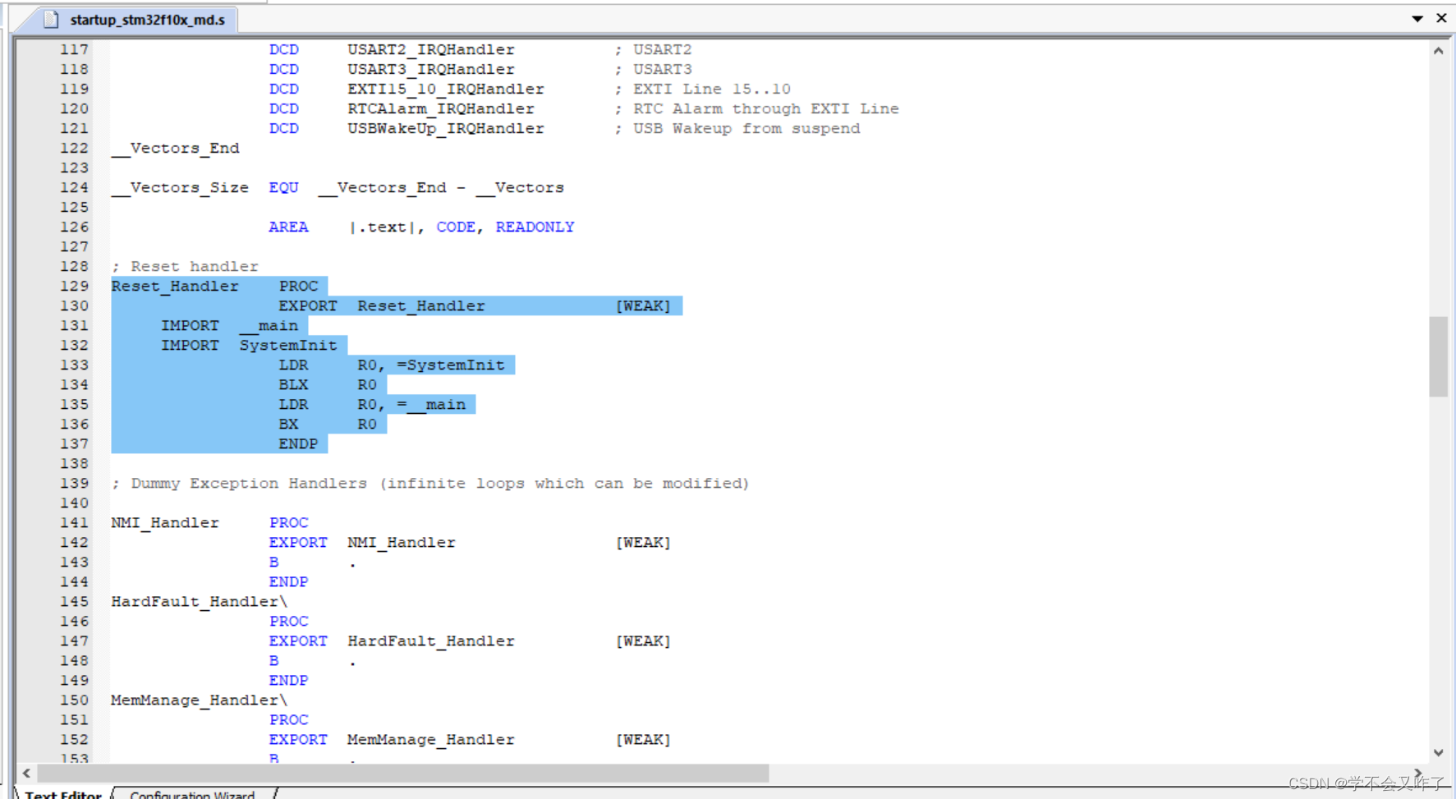Click the vertical scrollbar down arrow

(1438, 752)
